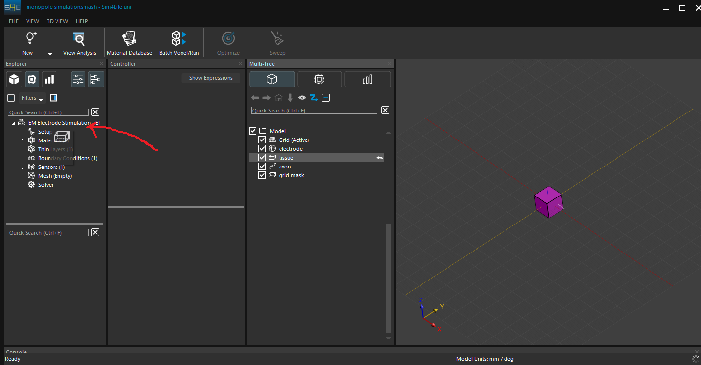This screenshot has width=701, height=365.
Task: Focus the Explorer lower Quick Search field
Action: click(48, 233)
